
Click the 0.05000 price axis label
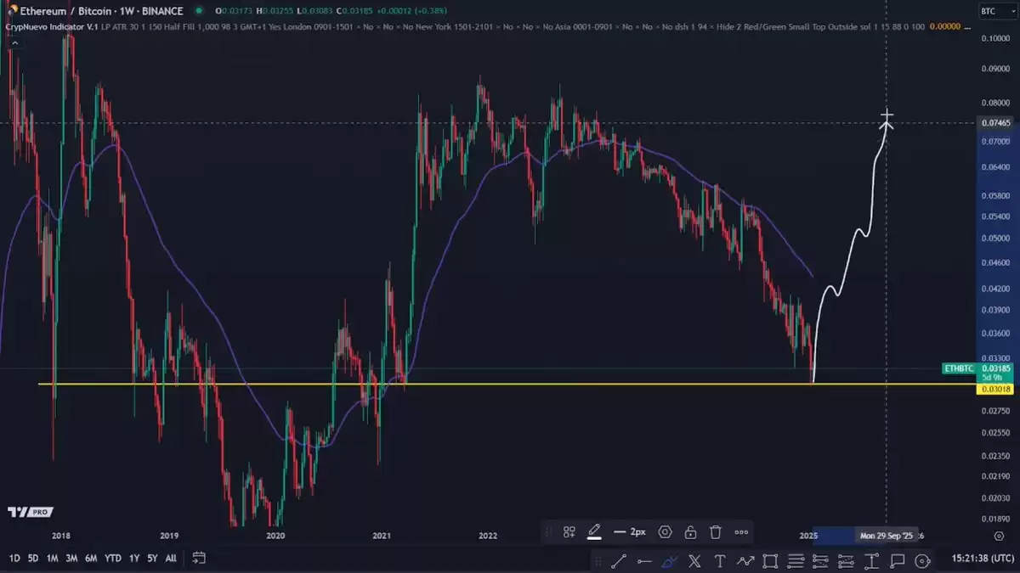[x=995, y=238]
